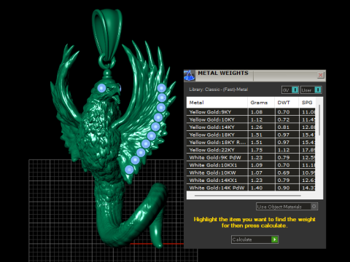
Task: Select the White Gold:9K PdW row
Action: click(251, 157)
